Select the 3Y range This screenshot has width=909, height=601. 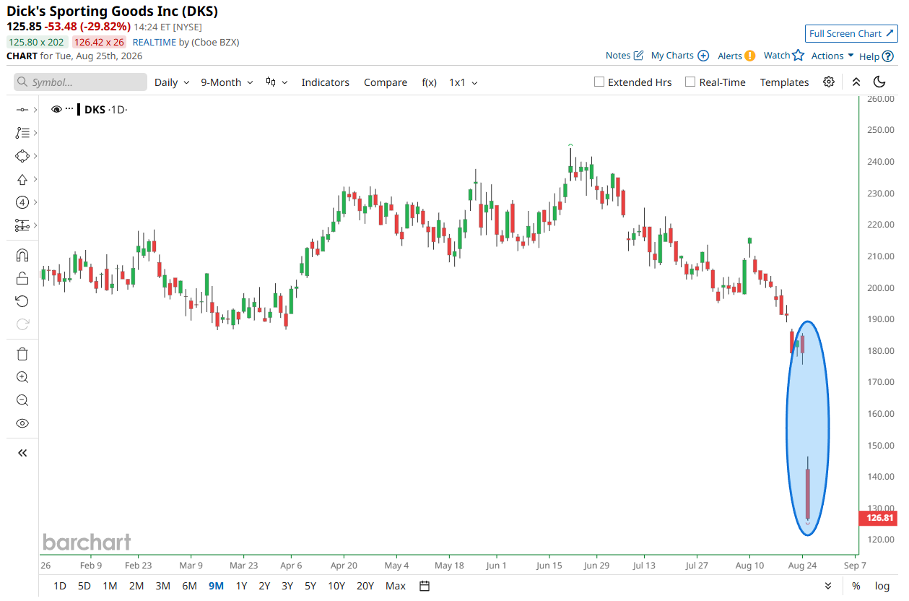287,586
